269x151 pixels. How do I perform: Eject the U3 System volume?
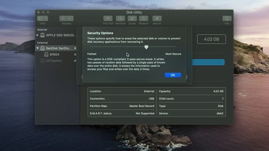pos(75,60)
